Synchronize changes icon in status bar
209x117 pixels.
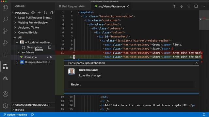32,115
